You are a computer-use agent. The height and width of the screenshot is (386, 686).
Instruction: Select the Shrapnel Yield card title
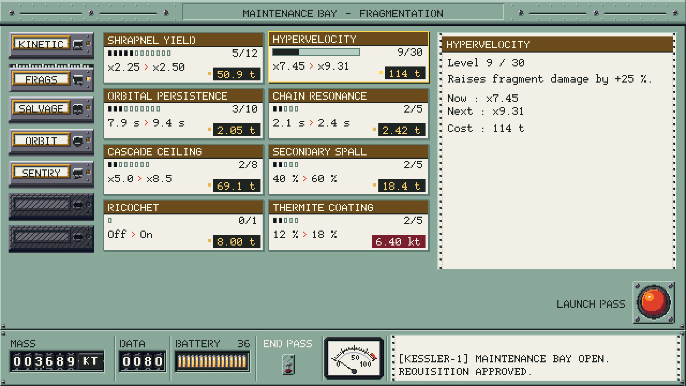pyautogui.click(x=151, y=40)
